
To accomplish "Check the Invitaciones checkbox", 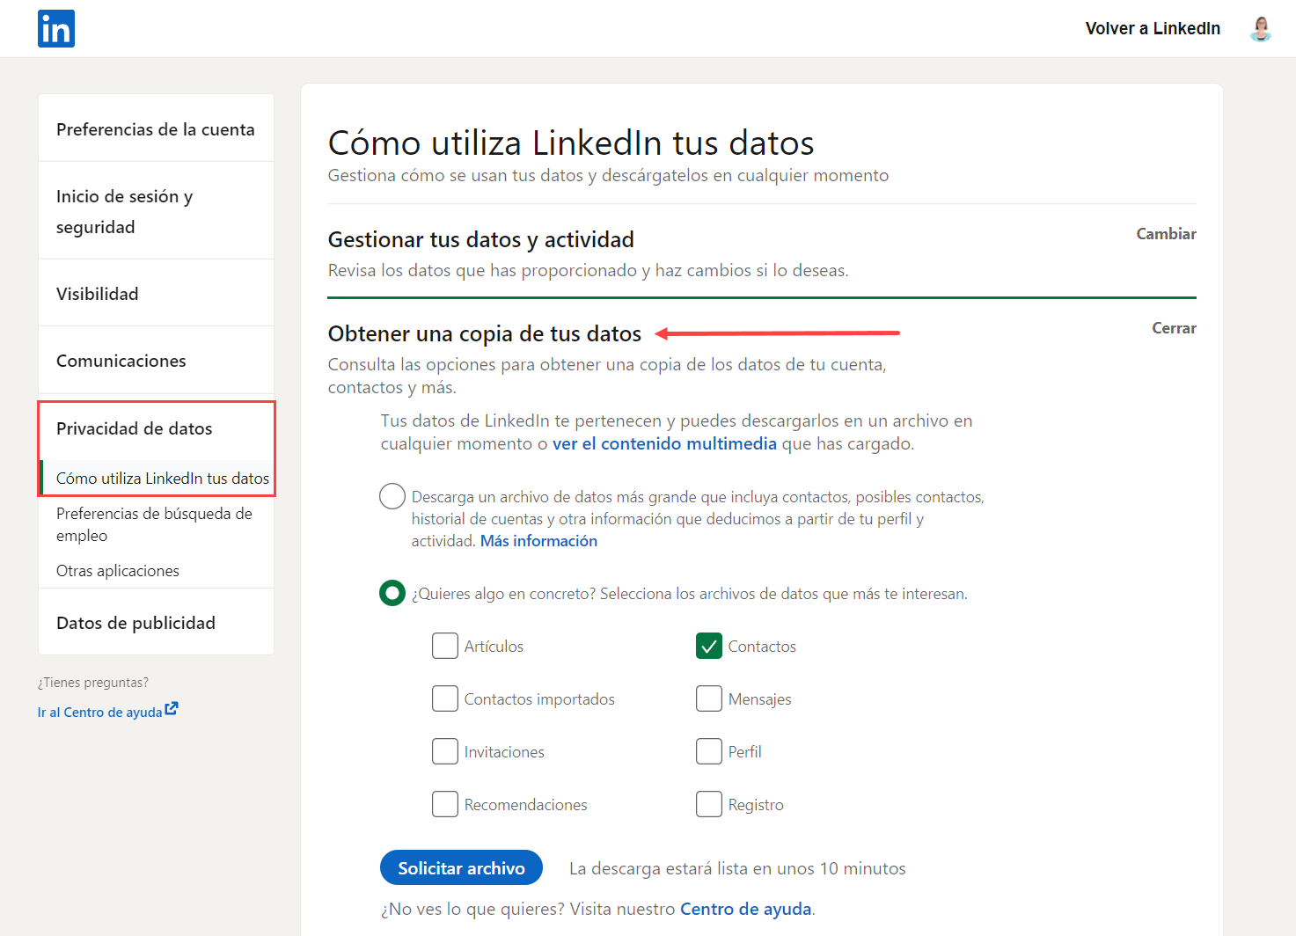I will click(x=445, y=751).
